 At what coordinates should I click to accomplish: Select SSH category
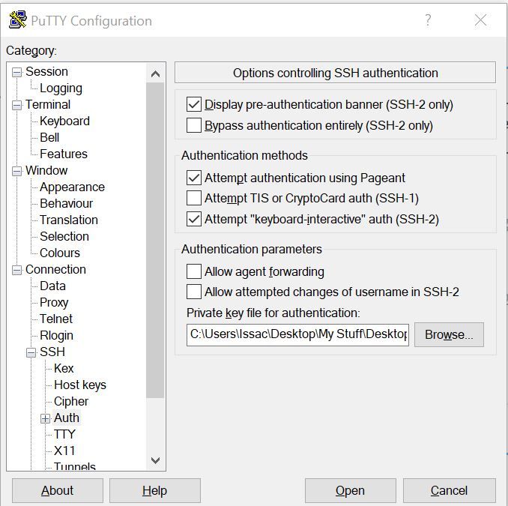coord(52,352)
